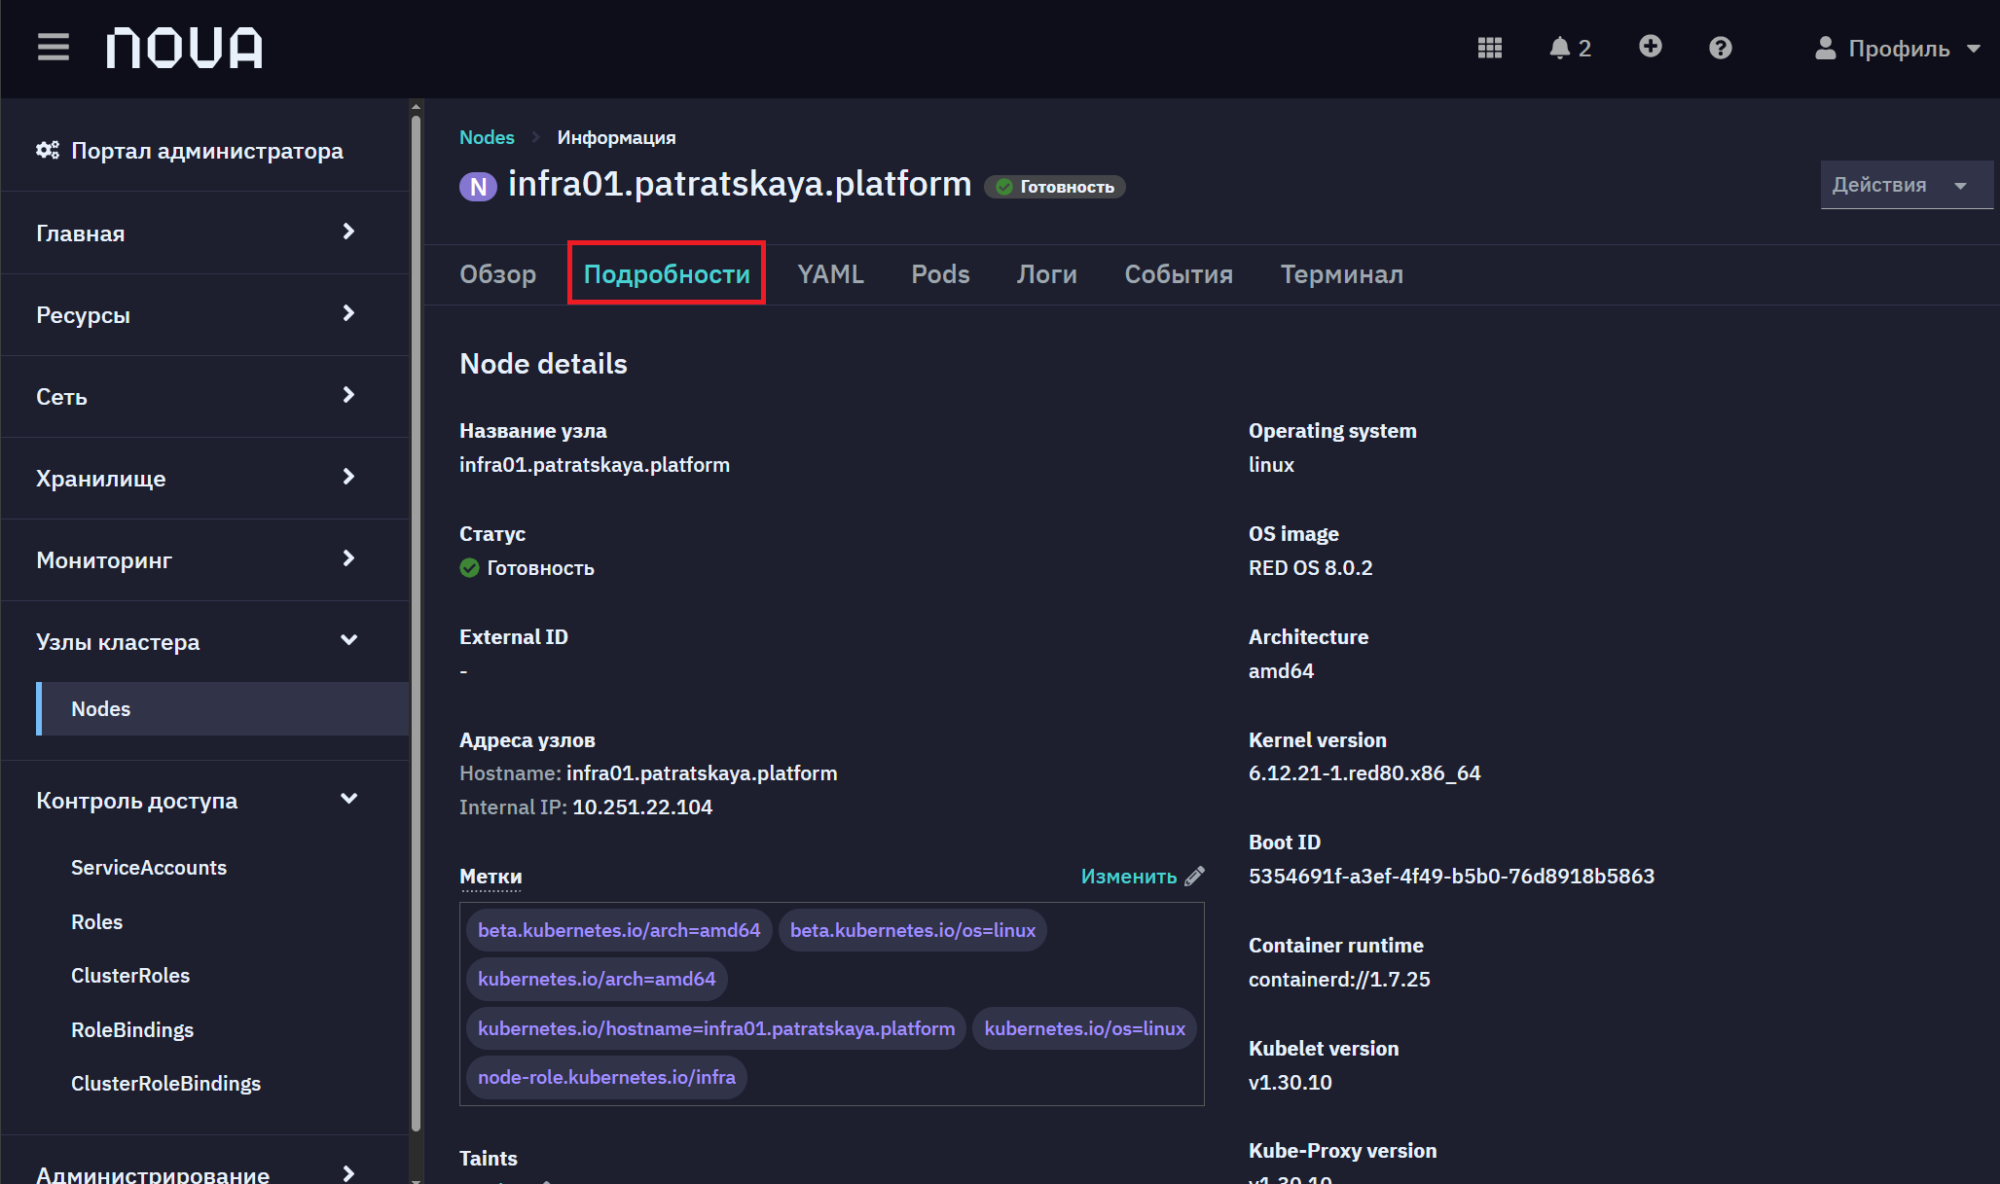
Task: Expand the Главная menu section
Action: [x=204, y=233]
